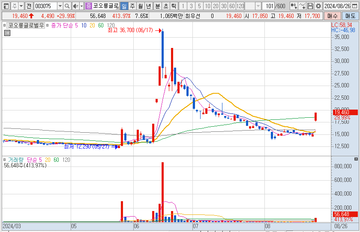
Task: Click the add indicator line icon
Action: click(302, 6)
